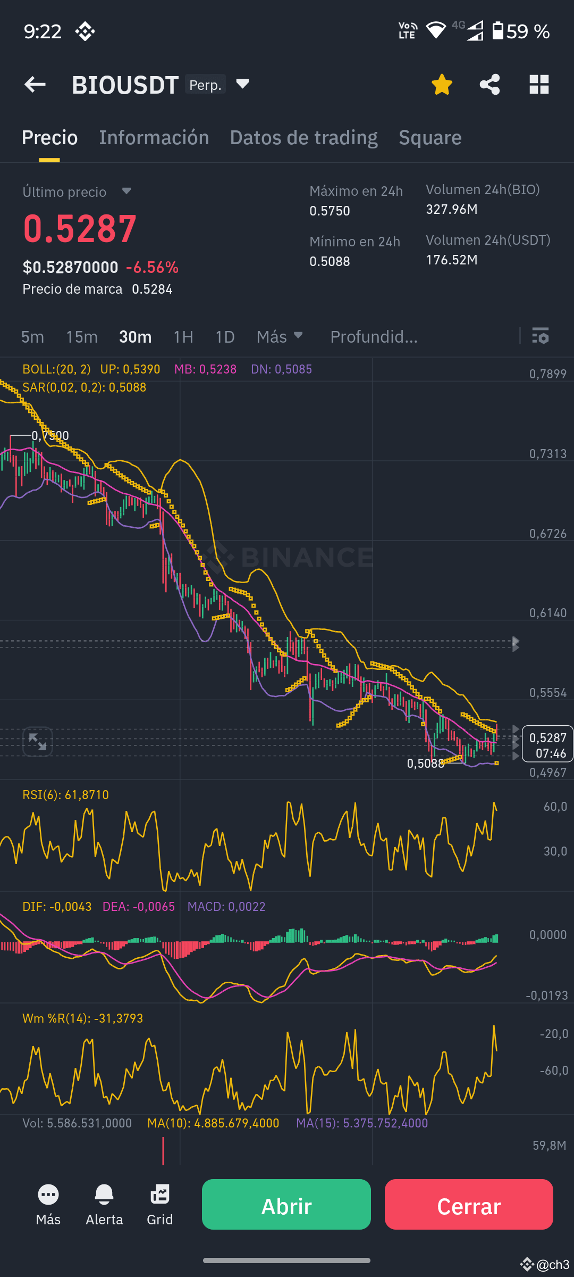Open the Más options menu

[48, 1205]
